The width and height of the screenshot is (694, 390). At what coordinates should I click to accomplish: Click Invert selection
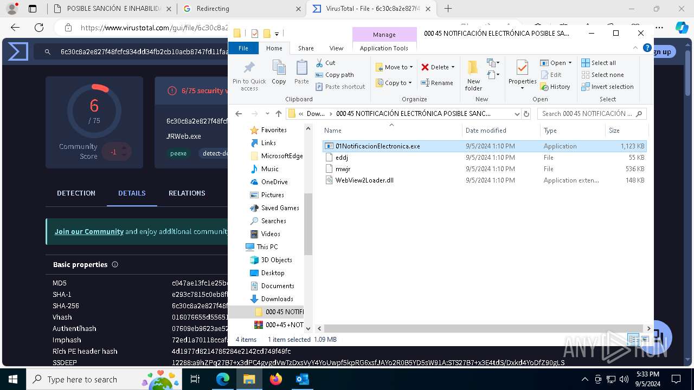[607, 87]
